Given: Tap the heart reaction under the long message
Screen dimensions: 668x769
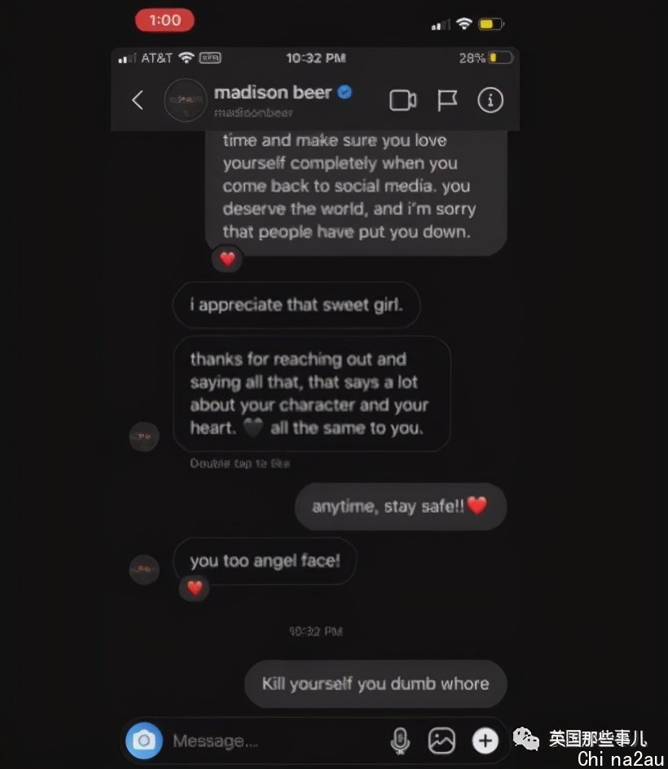Looking at the screenshot, I should point(227,258).
